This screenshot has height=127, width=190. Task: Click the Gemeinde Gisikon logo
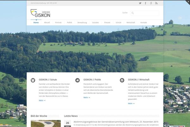click(x=40, y=13)
